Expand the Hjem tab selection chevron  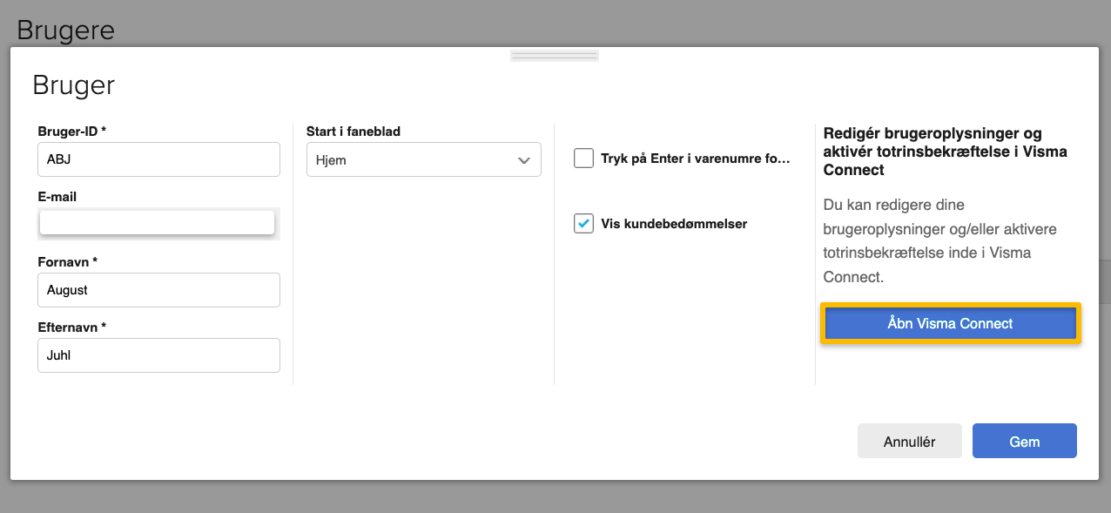[523, 159]
